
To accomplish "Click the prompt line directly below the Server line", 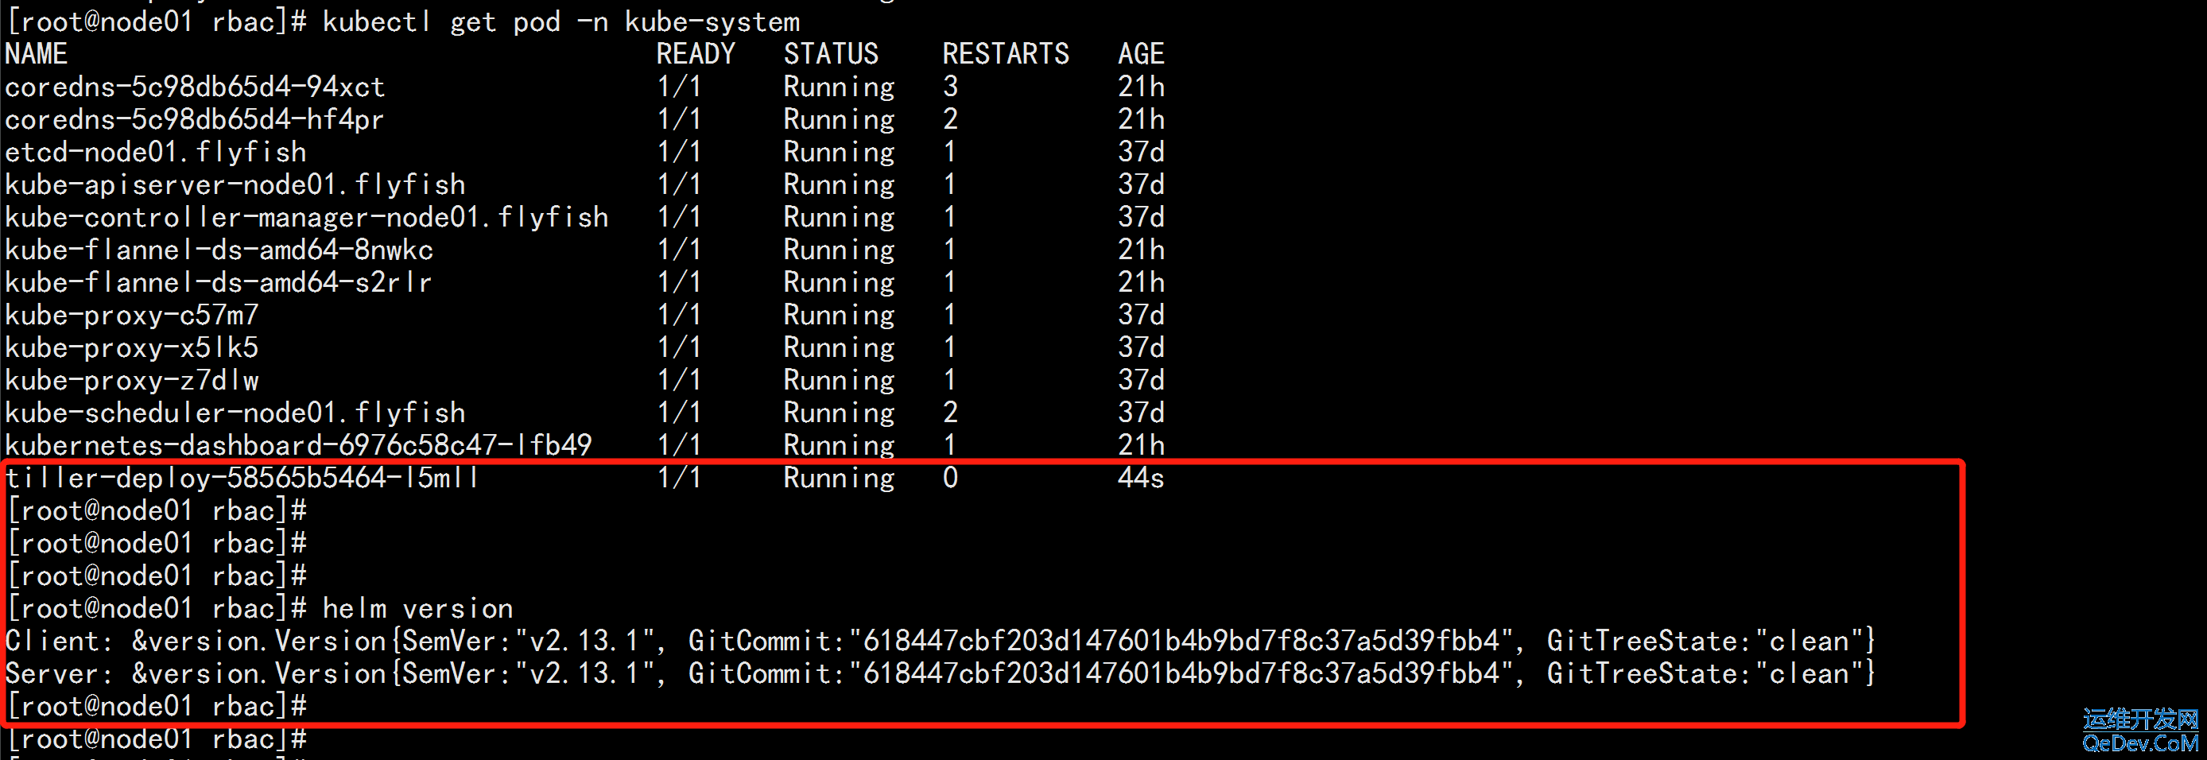I will [x=157, y=706].
